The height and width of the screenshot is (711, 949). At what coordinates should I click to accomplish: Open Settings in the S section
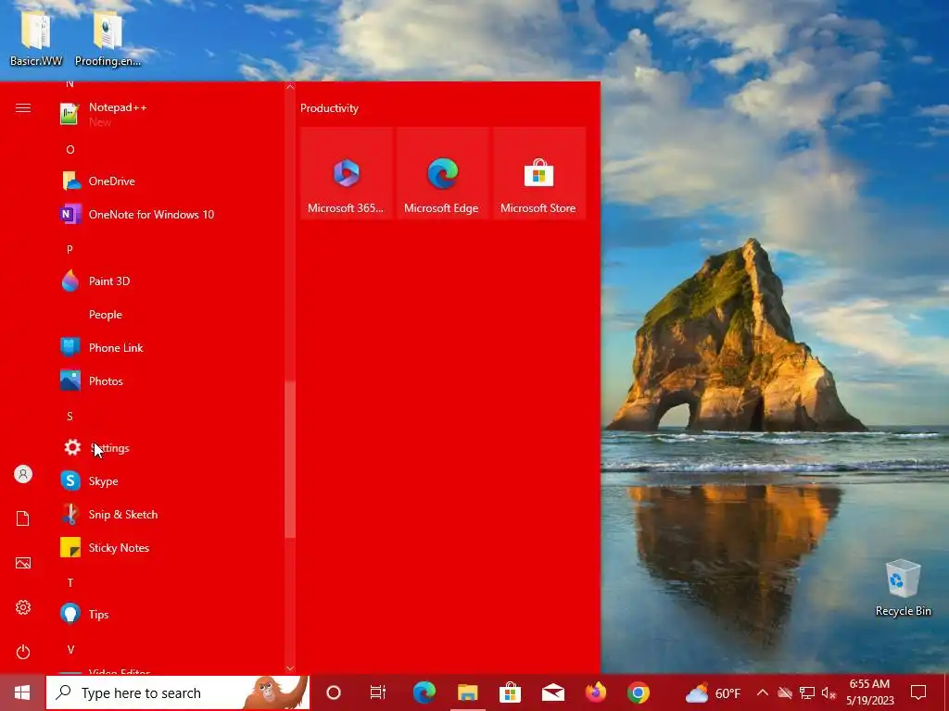[170, 448]
